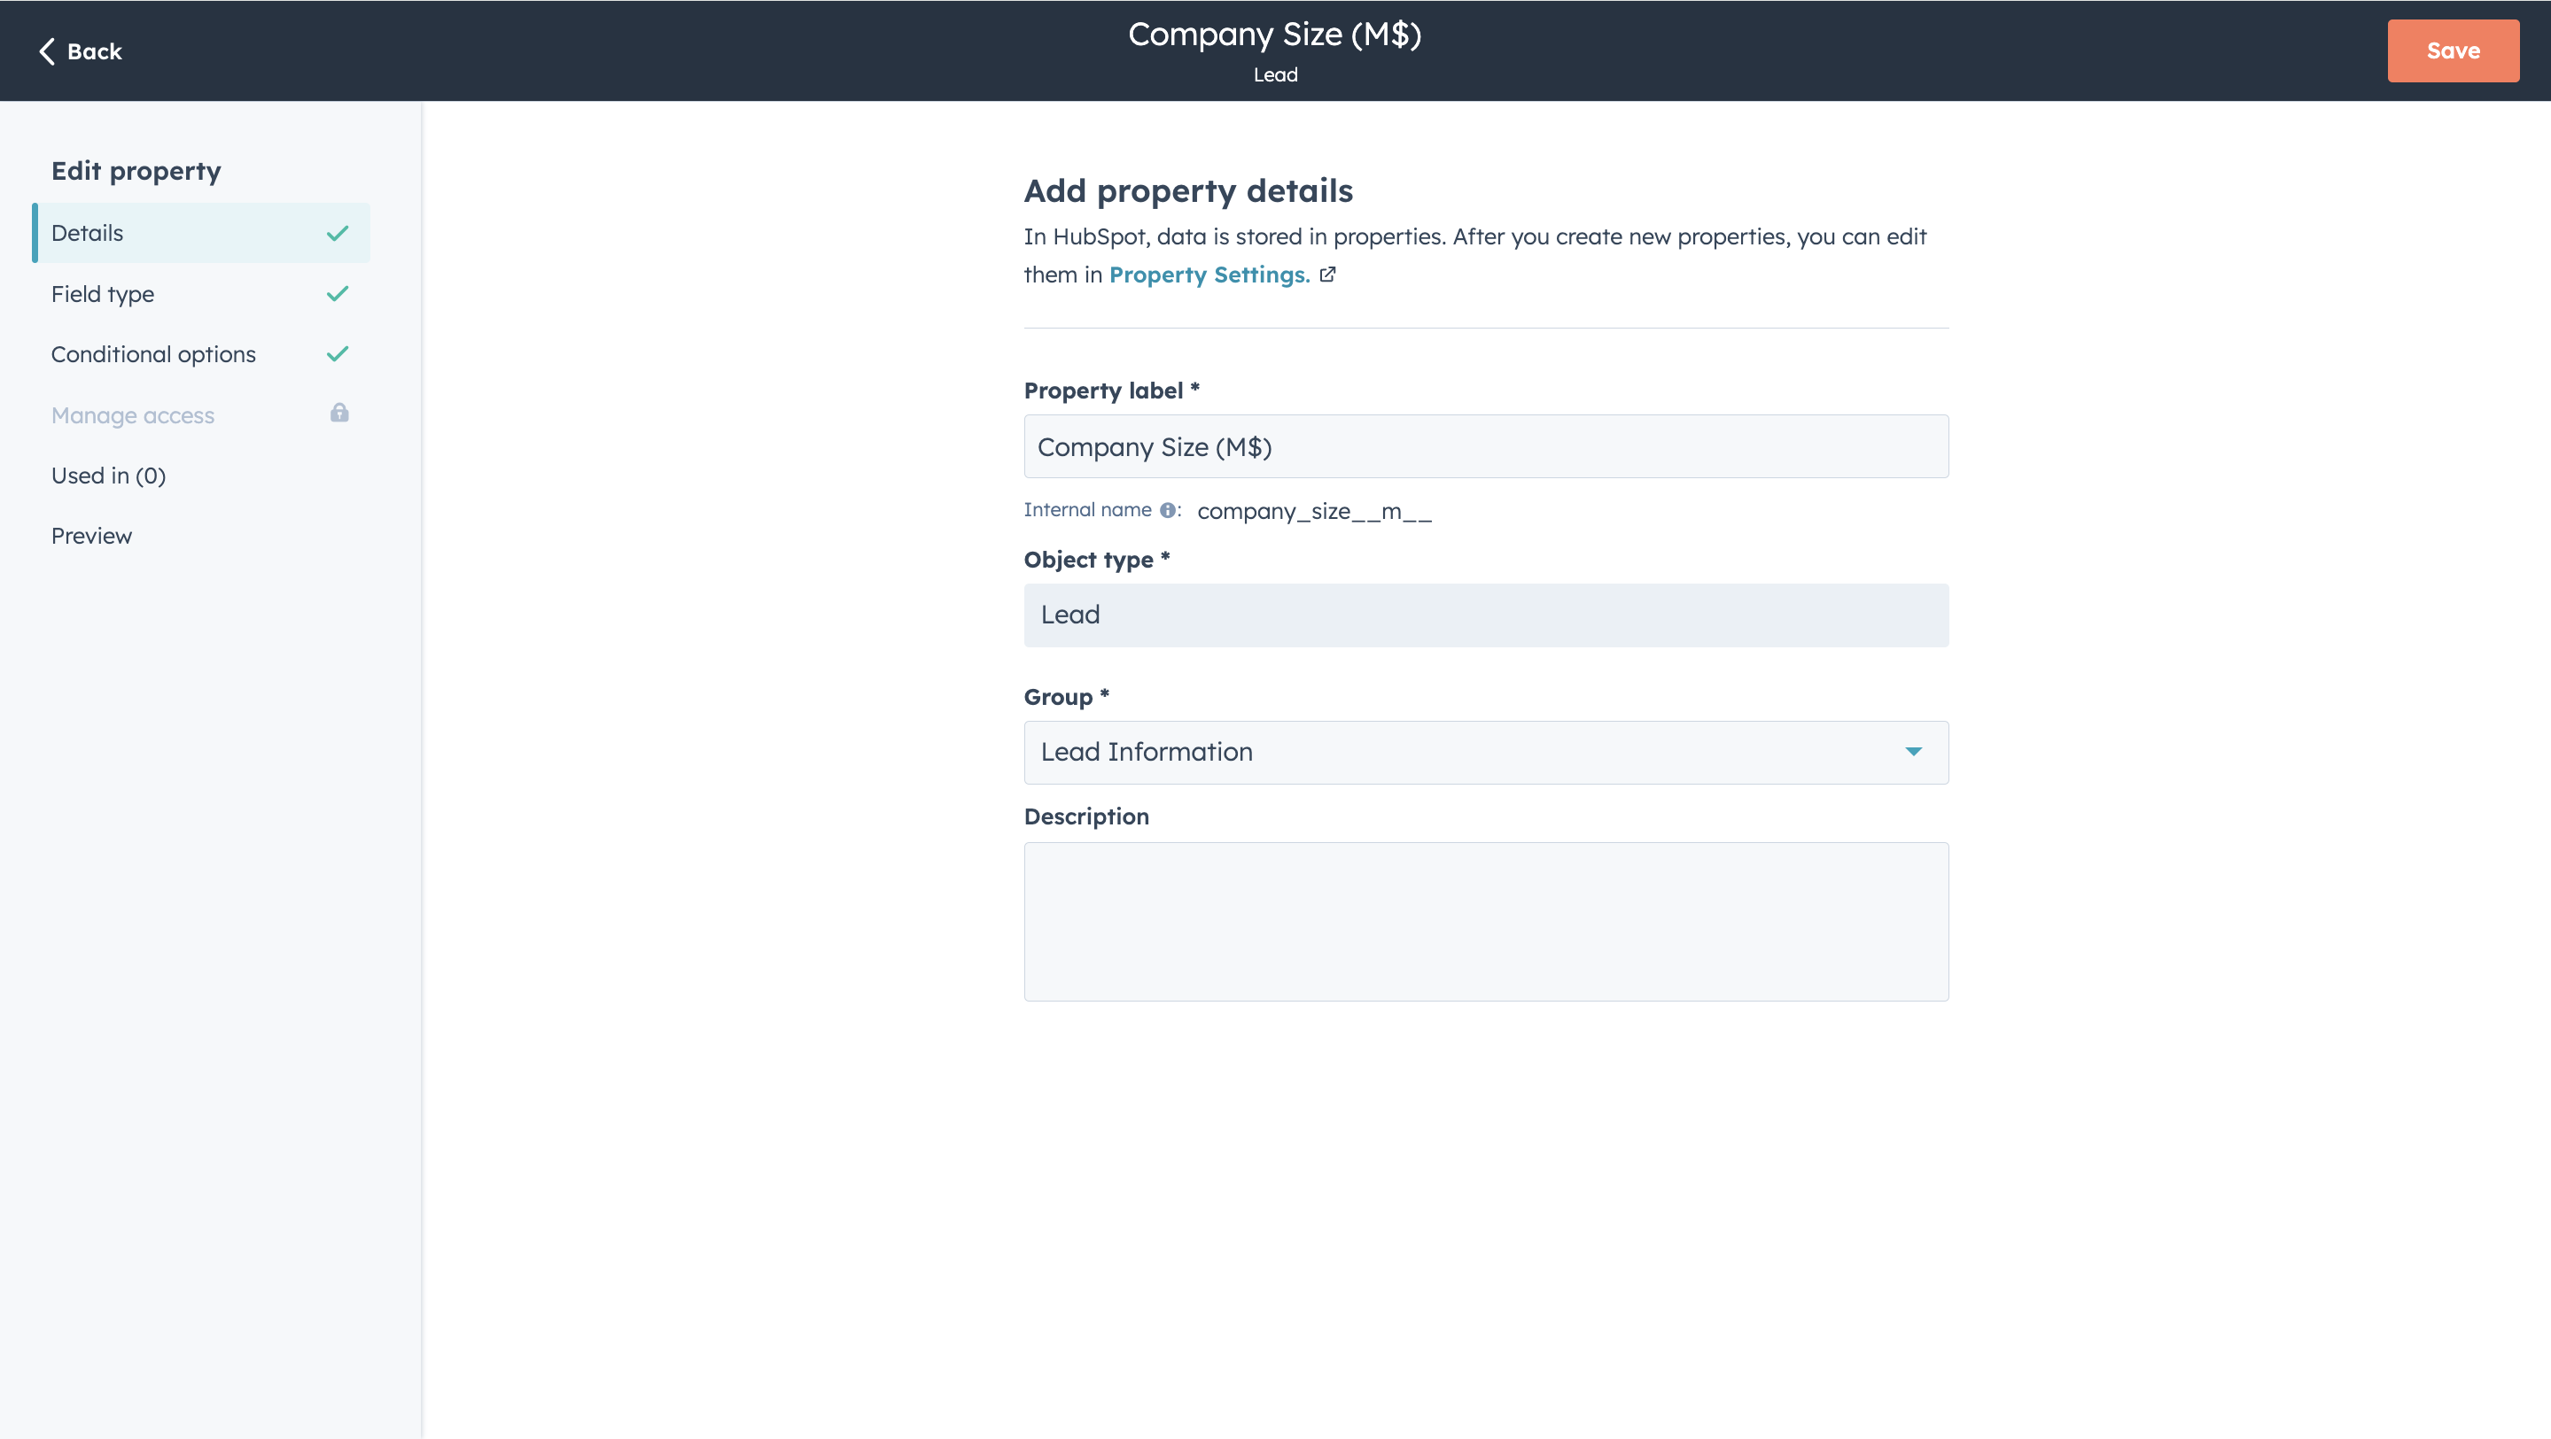Save the Company Size property
The image size is (2551, 1439).
(2453, 50)
